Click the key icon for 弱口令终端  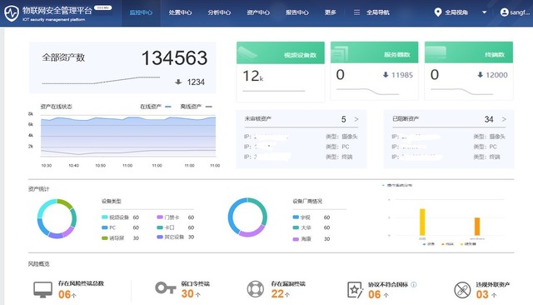point(166,288)
